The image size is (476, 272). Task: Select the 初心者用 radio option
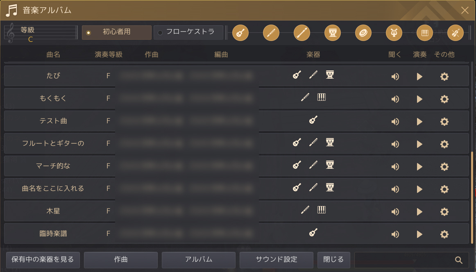pyautogui.click(x=117, y=32)
